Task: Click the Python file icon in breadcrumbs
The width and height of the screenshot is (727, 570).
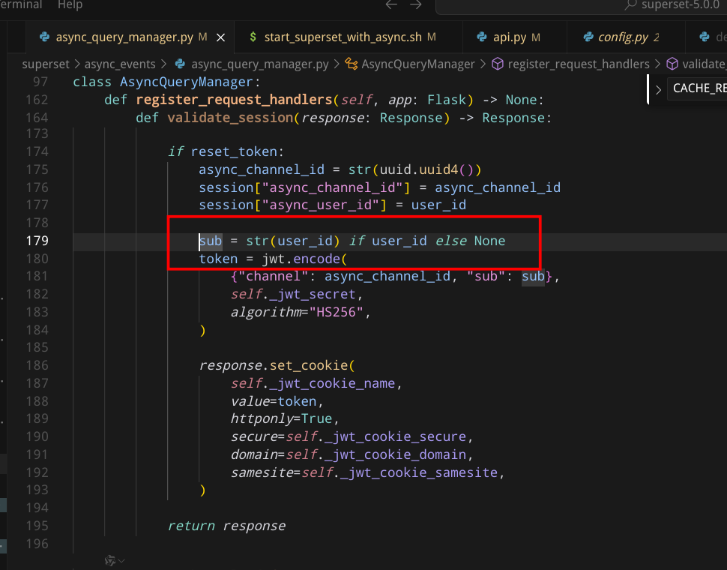Action: 180,64
